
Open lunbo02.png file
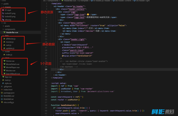(x=10, y=16)
